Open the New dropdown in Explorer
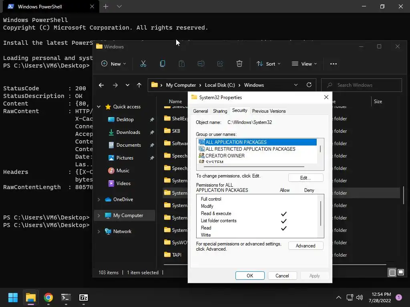The image size is (410, 307). pos(114,64)
